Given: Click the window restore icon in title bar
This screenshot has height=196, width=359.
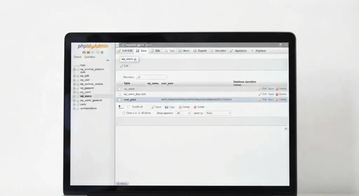Looking at the screenshot, I should [280, 45].
